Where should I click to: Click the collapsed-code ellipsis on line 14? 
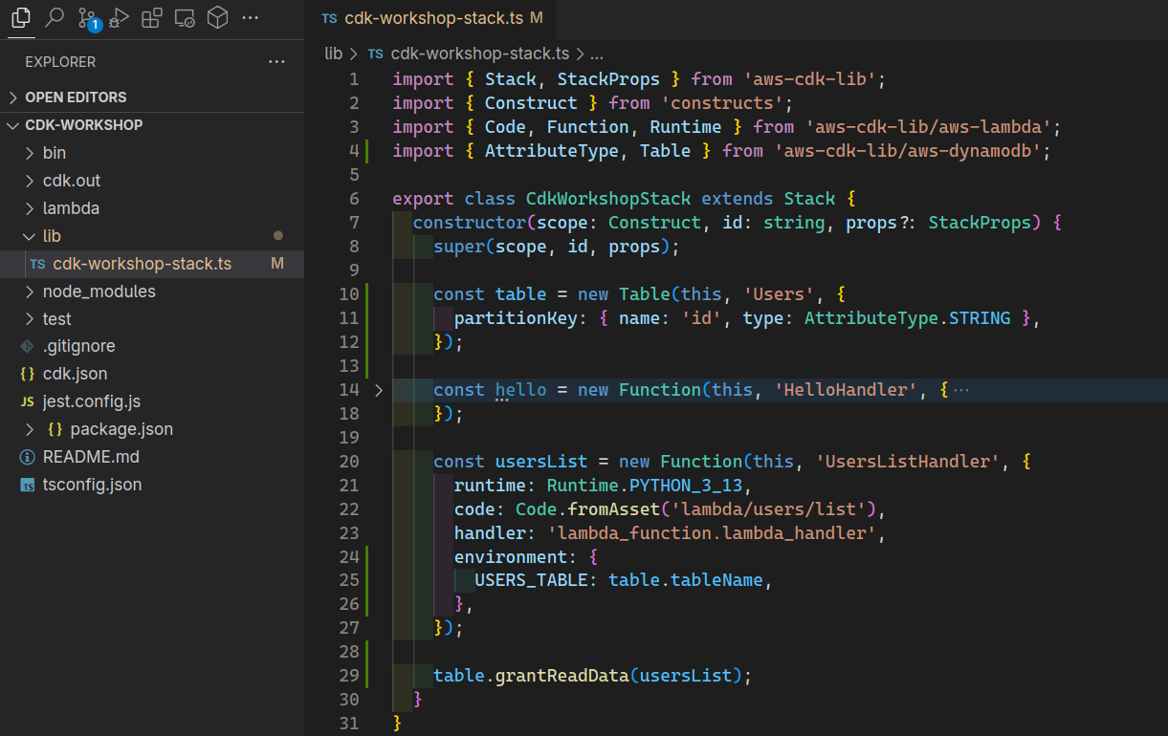pyautogui.click(x=962, y=390)
